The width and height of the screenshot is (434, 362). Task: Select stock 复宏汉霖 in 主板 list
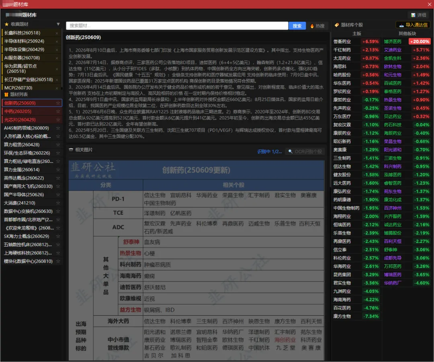click(x=356, y=125)
